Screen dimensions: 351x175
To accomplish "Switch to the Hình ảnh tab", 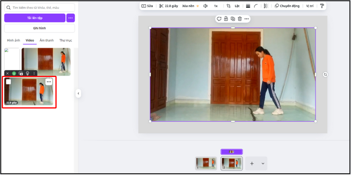I will click(x=13, y=40).
